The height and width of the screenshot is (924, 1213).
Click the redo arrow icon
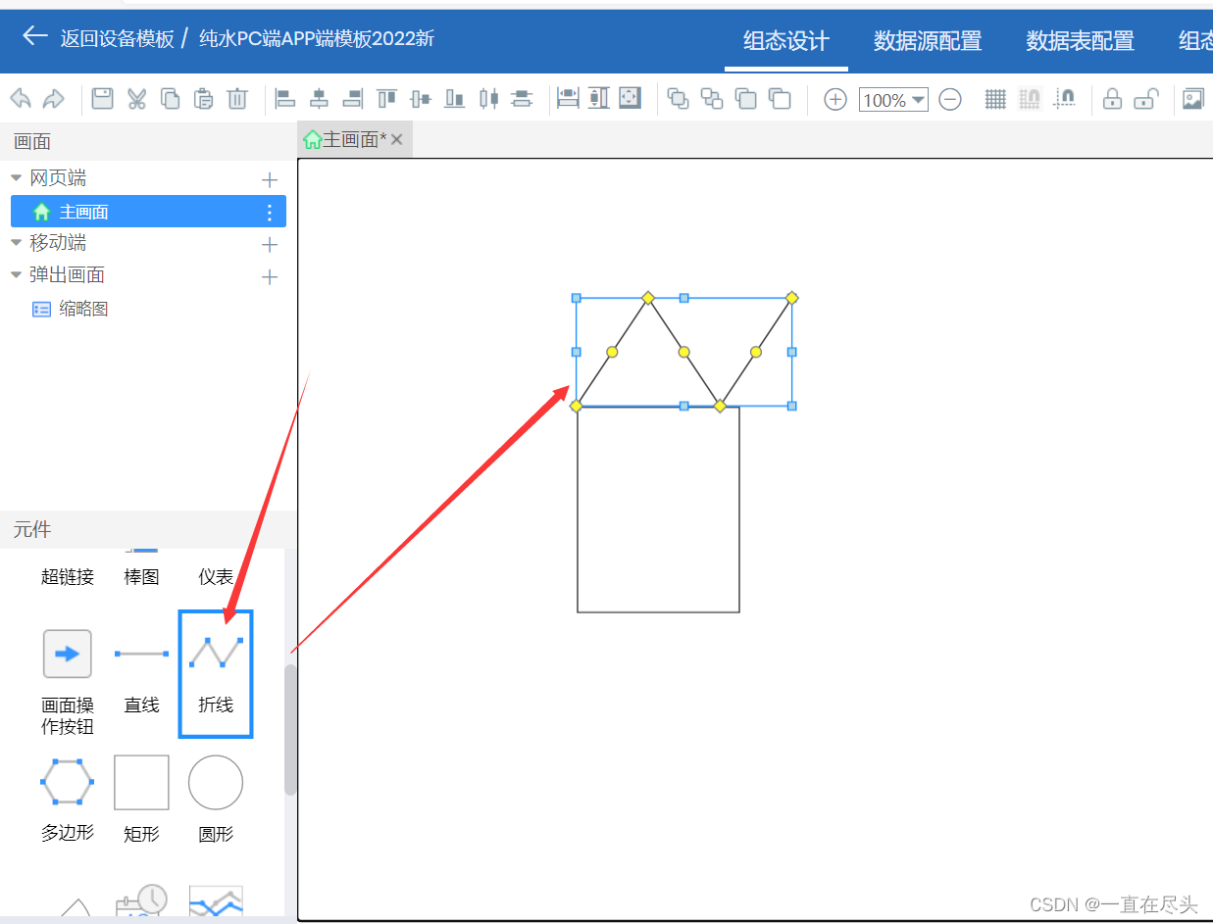[54, 99]
